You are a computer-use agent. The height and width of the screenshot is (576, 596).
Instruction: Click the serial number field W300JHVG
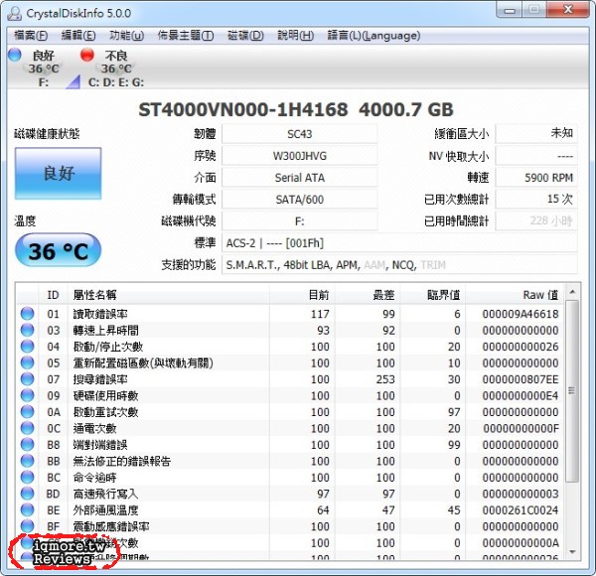click(x=300, y=156)
